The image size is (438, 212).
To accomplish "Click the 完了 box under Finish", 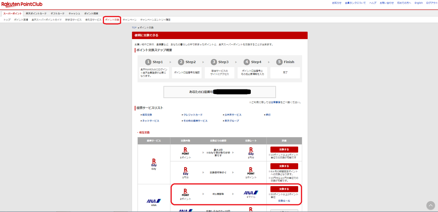I will point(285,73).
